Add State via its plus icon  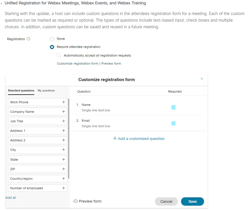coord(64,159)
